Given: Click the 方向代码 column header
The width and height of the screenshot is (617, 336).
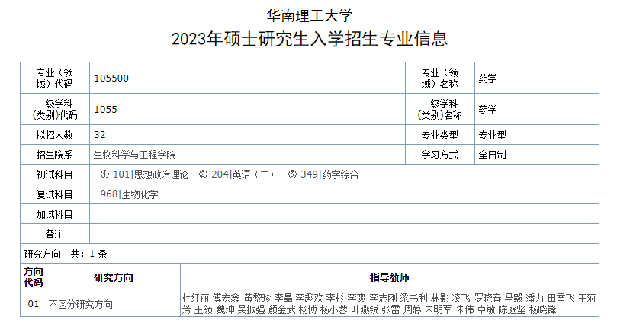Looking at the screenshot, I should (x=34, y=277).
